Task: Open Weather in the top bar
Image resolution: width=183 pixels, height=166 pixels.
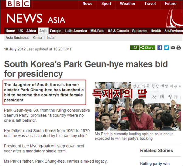Action: [128, 4]
